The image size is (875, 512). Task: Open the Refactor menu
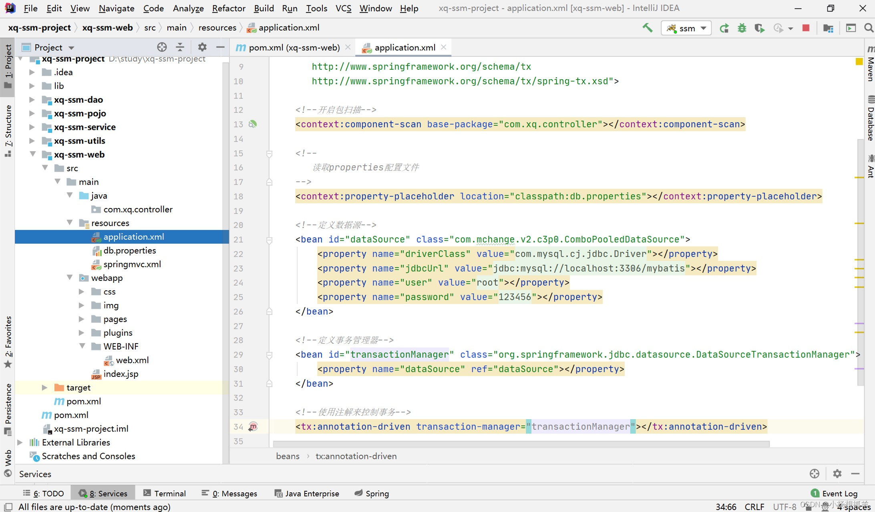(228, 8)
